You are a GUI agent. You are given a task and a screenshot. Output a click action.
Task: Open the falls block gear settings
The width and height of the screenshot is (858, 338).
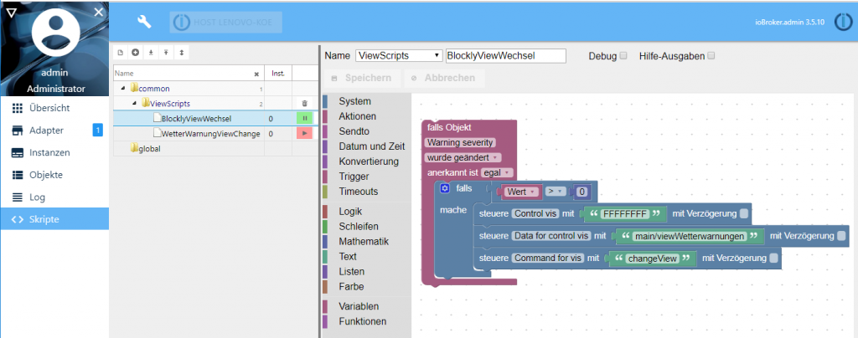pyautogui.click(x=445, y=189)
